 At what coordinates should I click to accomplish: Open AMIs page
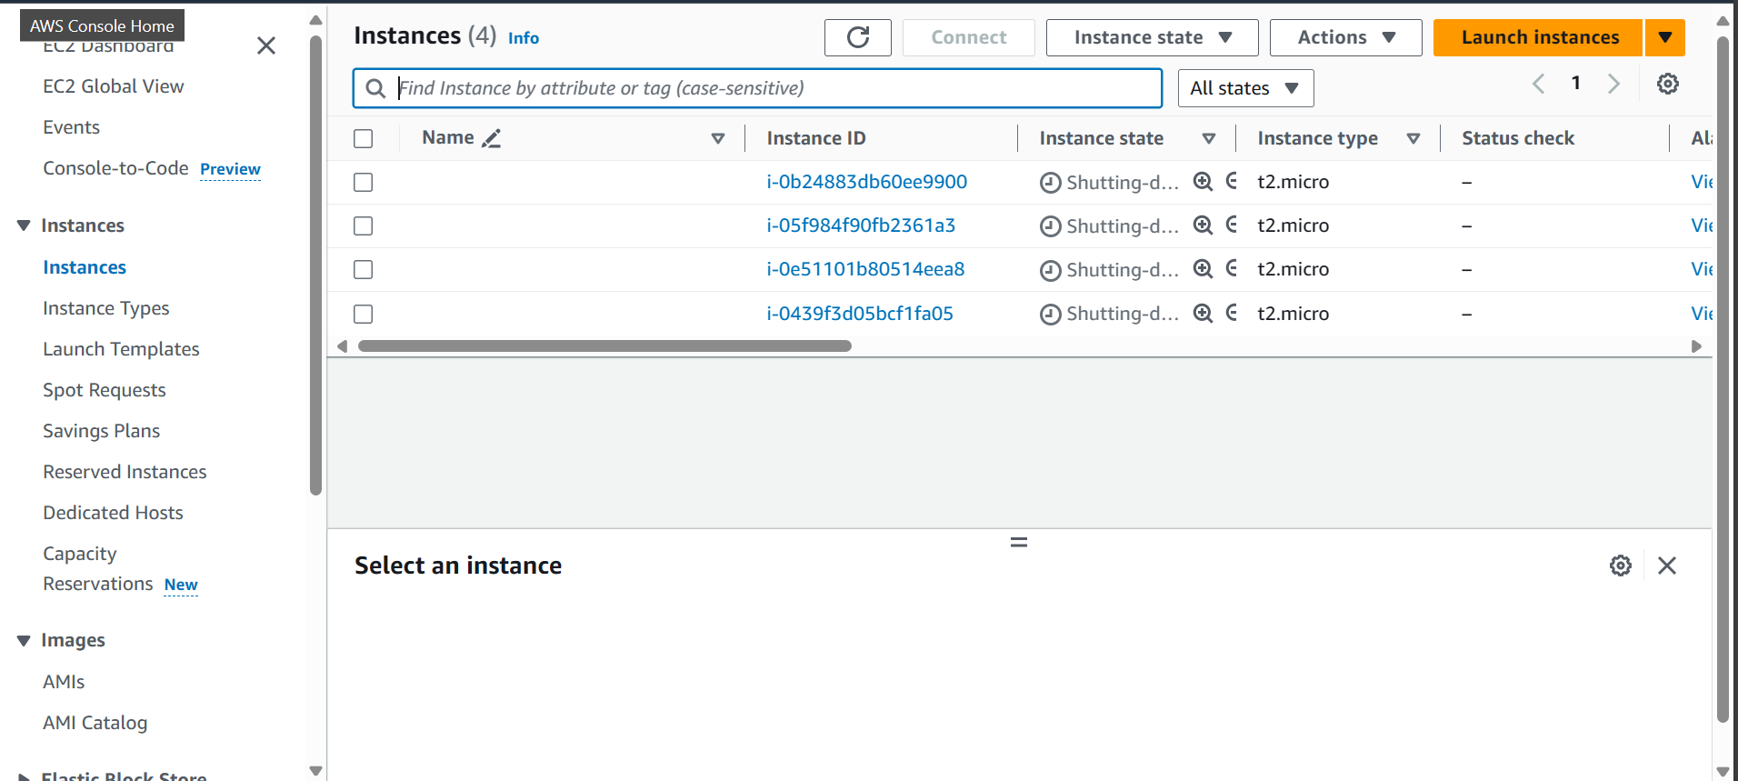(64, 682)
